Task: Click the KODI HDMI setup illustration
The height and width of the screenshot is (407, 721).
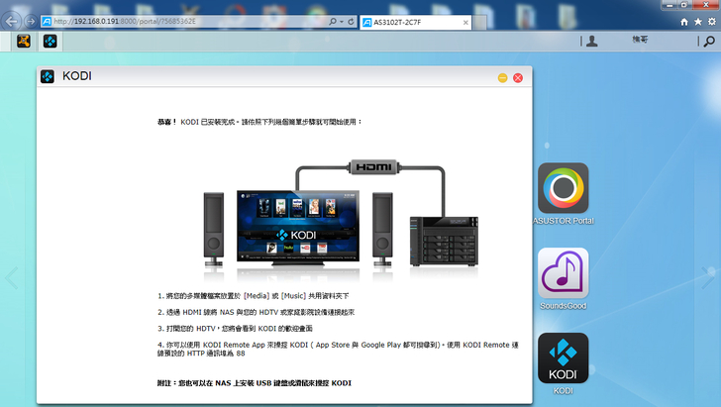Action: 341,220
